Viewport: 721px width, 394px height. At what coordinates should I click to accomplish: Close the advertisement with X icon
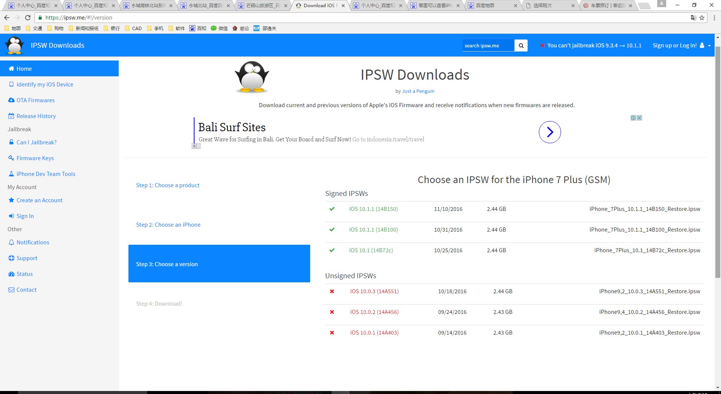(x=639, y=118)
